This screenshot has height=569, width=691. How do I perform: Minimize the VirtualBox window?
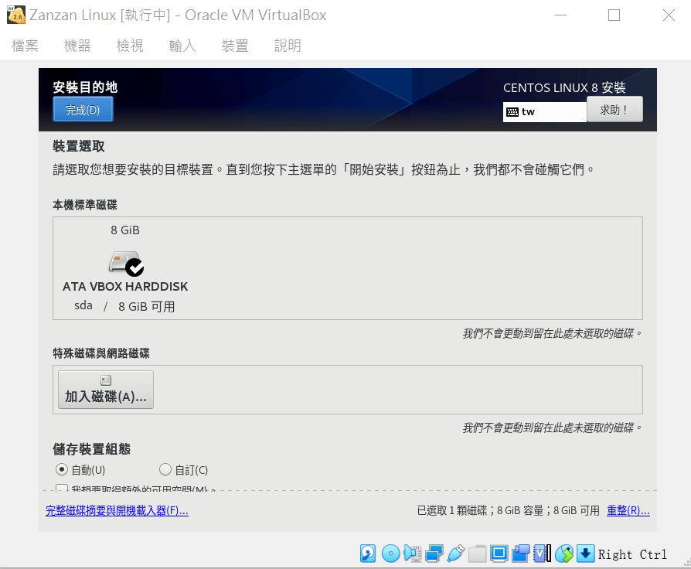click(x=560, y=15)
